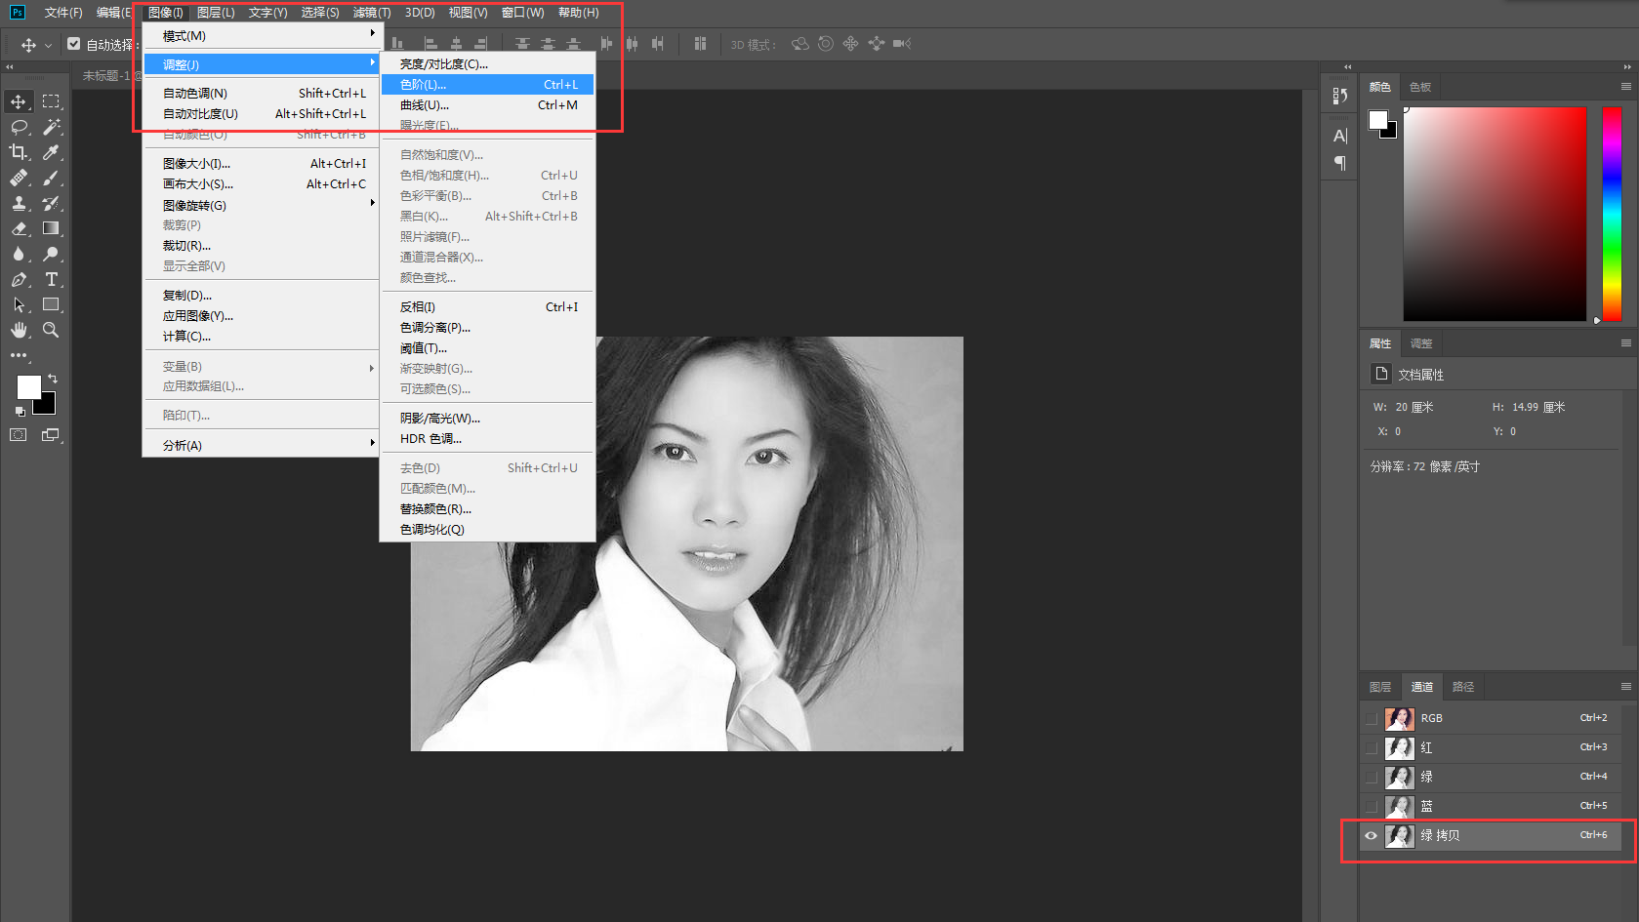
Task: Select the Crop tool in toolbar
Action: [19, 152]
